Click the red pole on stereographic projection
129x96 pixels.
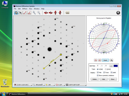click(107, 44)
